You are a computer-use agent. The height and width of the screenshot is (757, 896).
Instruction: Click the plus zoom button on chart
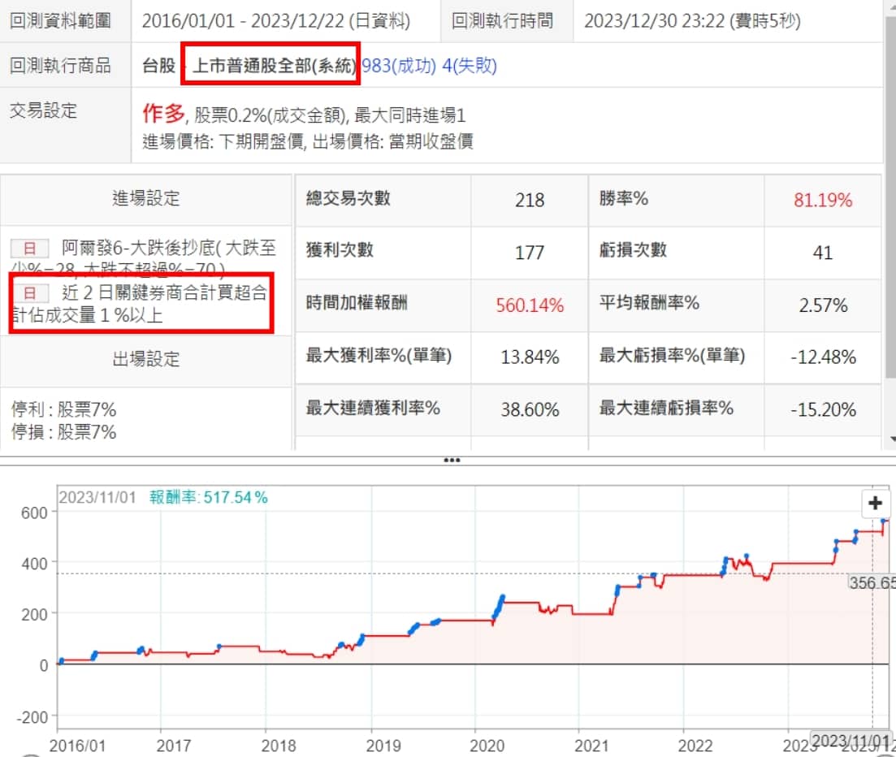pos(875,504)
